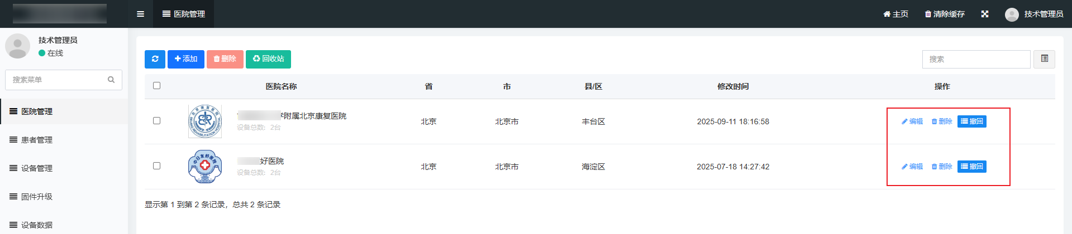Viewport: 1072px width, 234px height.
Task: Click the 医院名称 column header
Action: (281, 86)
